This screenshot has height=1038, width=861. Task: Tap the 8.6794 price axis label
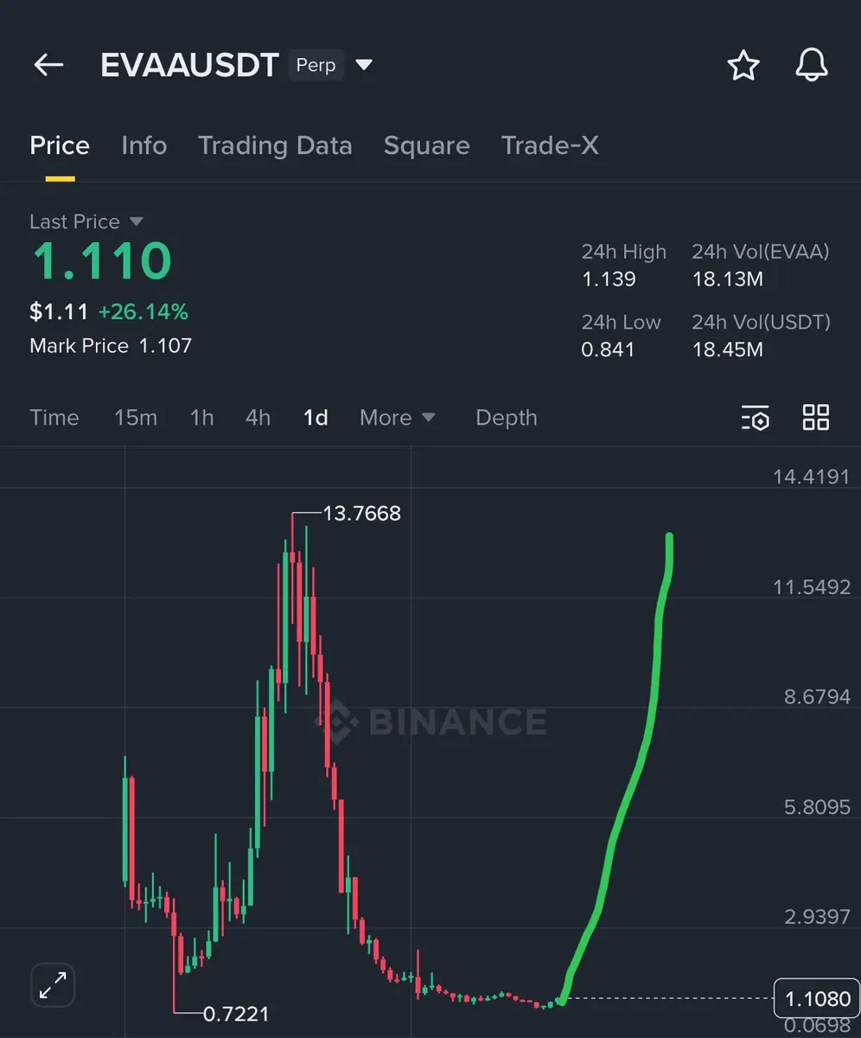[817, 697]
